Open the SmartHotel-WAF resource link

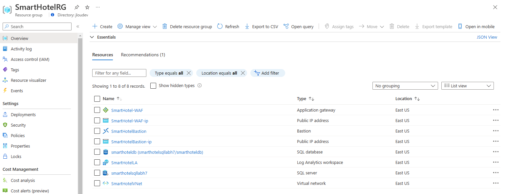[x=127, y=110]
